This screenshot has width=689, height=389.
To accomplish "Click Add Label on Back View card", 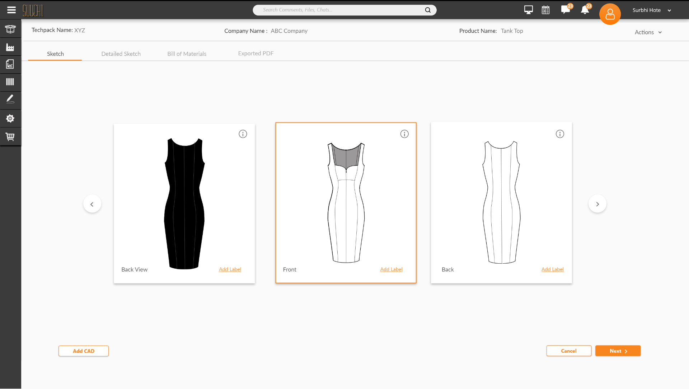I will click(x=230, y=269).
